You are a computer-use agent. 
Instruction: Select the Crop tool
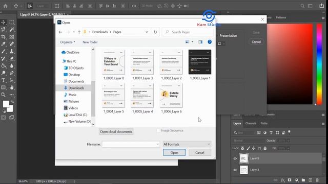pos(4,37)
